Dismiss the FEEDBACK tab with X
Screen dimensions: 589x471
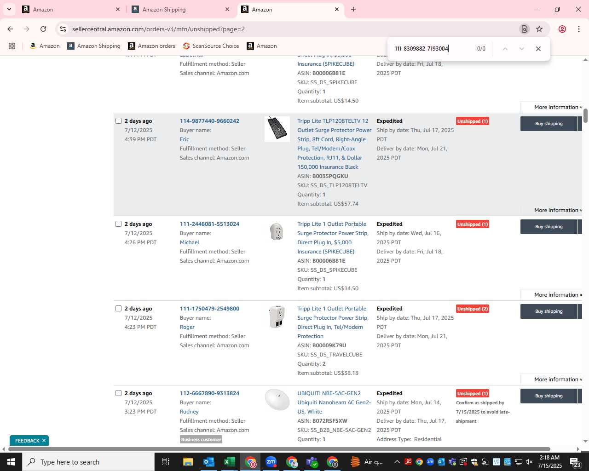(x=44, y=441)
